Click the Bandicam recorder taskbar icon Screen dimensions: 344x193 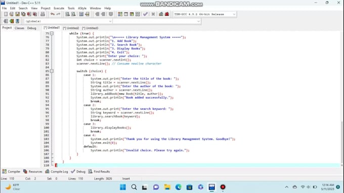[x=223, y=187]
